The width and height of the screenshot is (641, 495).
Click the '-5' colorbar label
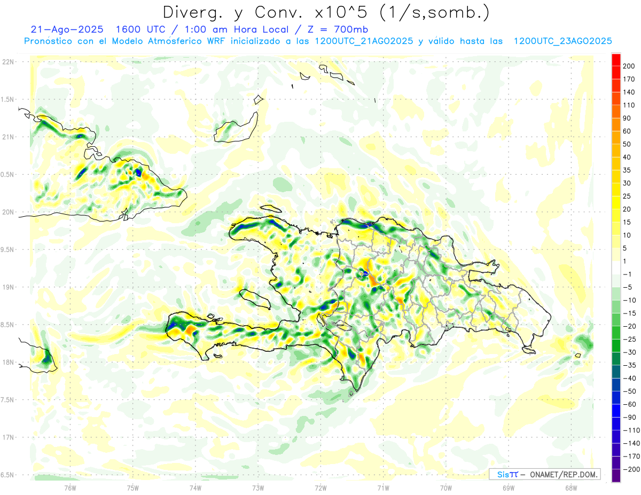(x=627, y=287)
